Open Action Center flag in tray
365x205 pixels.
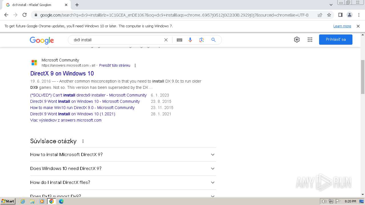pos(338,201)
